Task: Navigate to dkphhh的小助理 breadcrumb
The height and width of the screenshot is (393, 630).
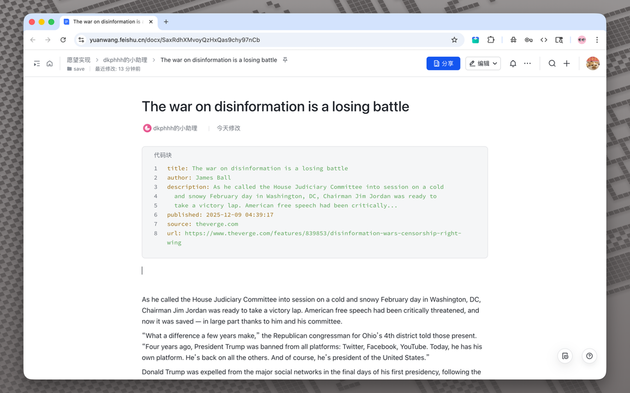Action: (x=125, y=60)
